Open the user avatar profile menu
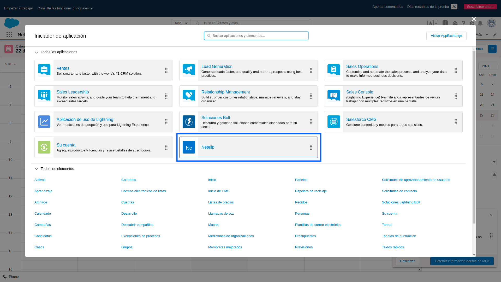This screenshot has height=282, width=501. (492, 23)
